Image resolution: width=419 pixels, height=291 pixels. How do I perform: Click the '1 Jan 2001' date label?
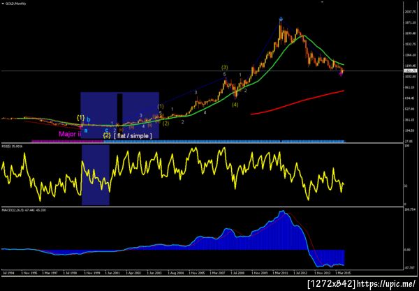tap(112, 273)
